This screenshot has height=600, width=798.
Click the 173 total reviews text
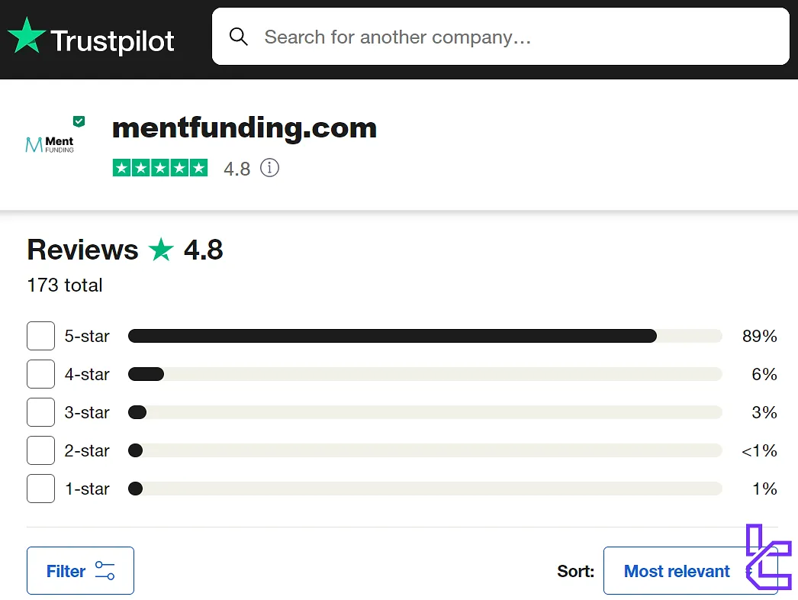coord(65,285)
